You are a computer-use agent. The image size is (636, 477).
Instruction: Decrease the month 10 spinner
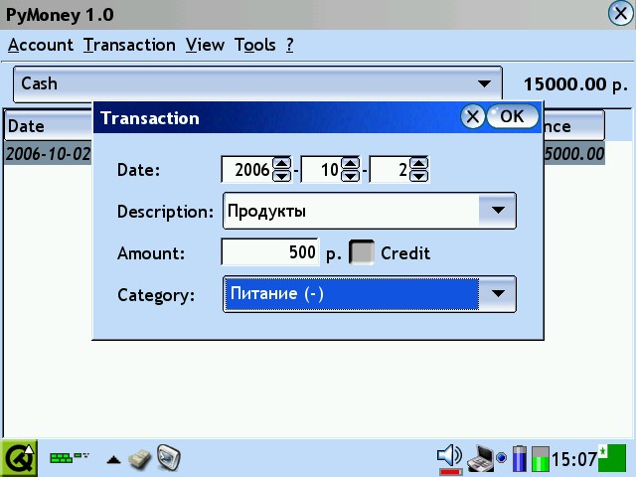tap(351, 176)
